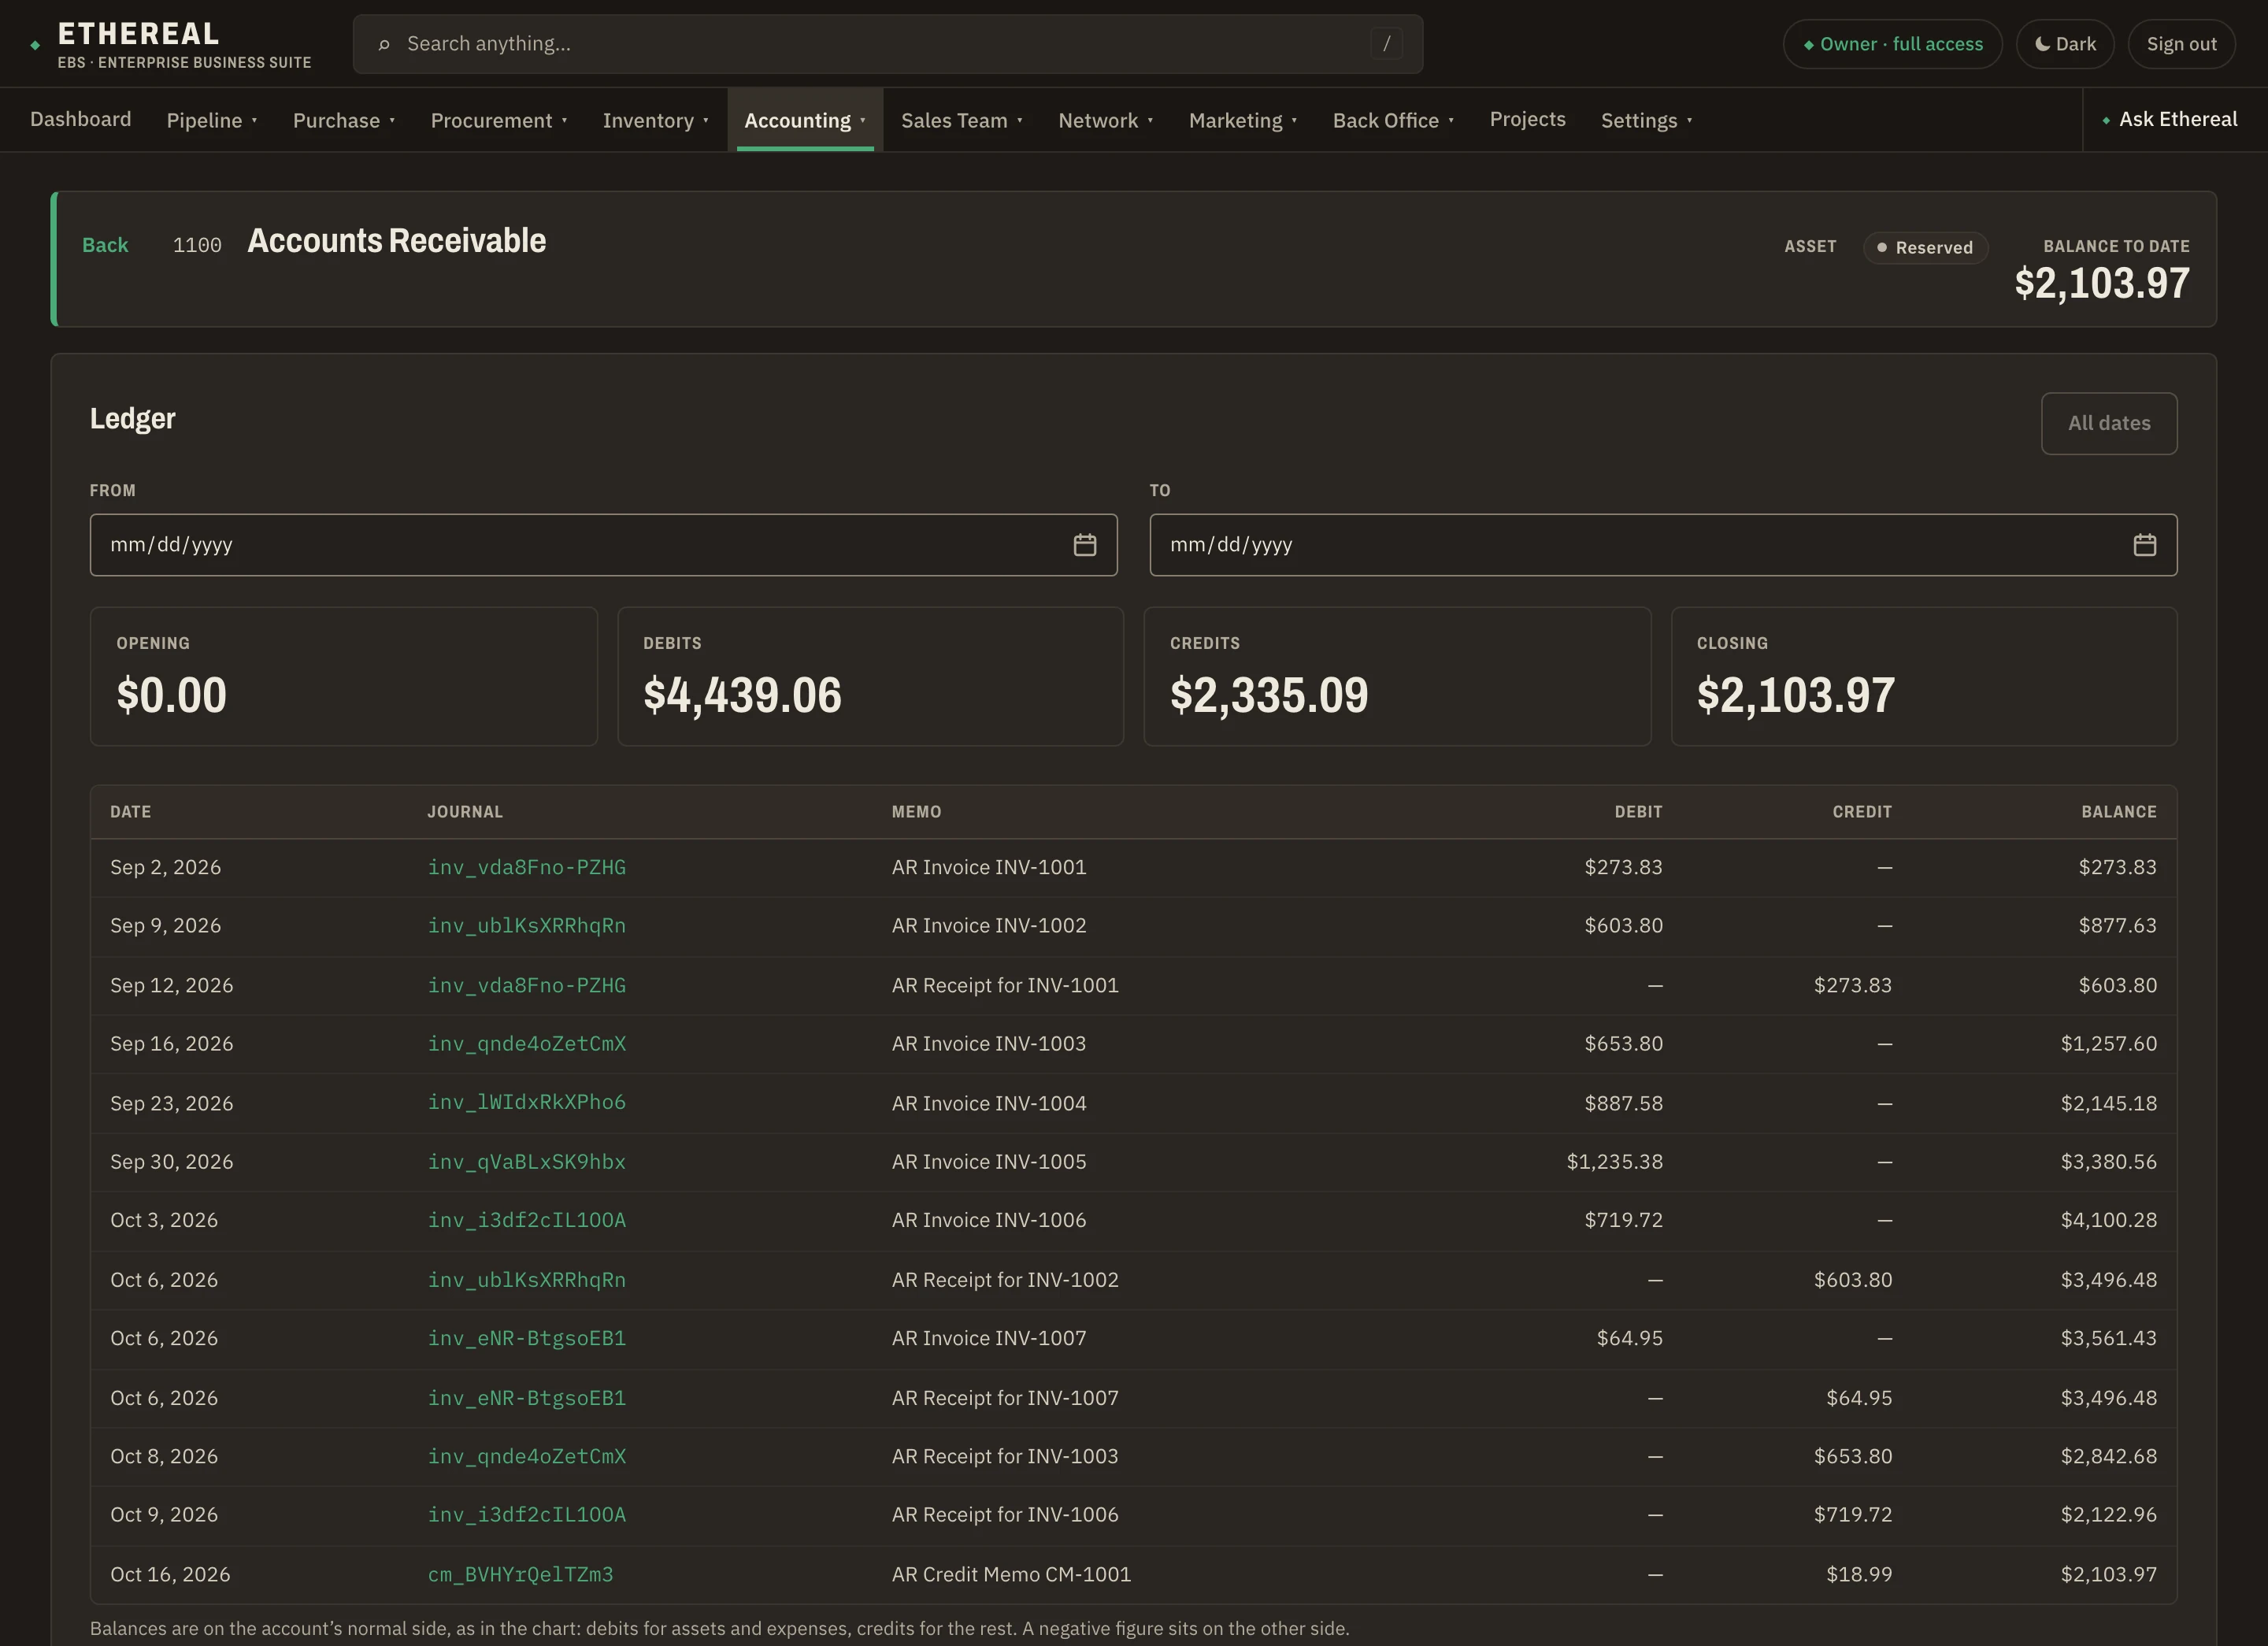Open journal inv_qVaBLxSK9hbx link
Viewport: 2268px width, 1646px height.
527,1161
